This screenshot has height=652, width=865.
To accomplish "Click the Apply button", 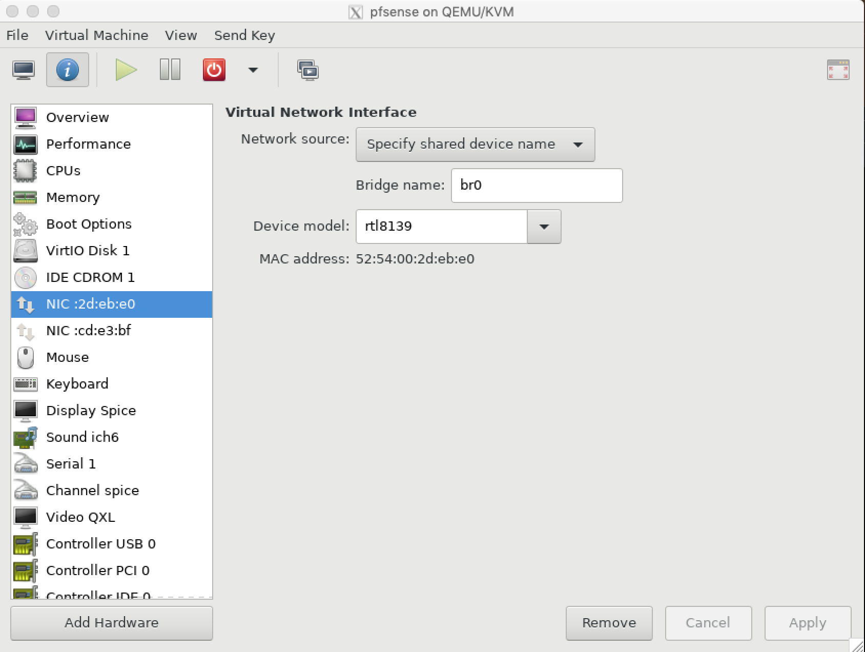I will coord(808,623).
